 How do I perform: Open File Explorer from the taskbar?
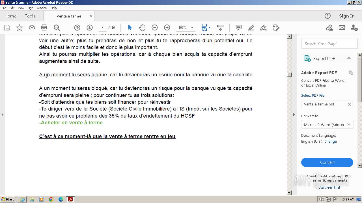[32, 199]
